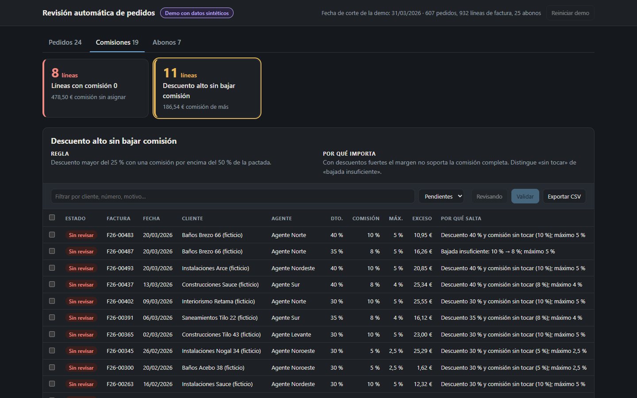The width and height of the screenshot is (637, 398).
Task: Click client Instalaciones Arce (ficticio)
Action: pyautogui.click(x=215, y=268)
